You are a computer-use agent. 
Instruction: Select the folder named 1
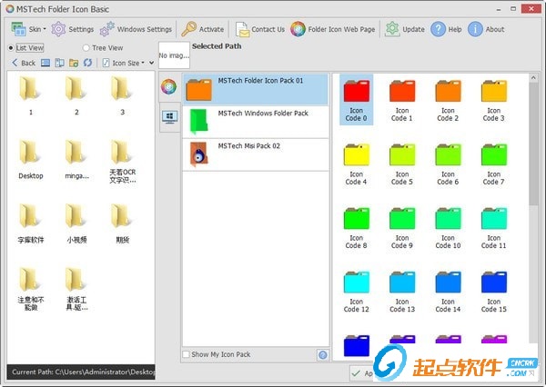click(31, 95)
